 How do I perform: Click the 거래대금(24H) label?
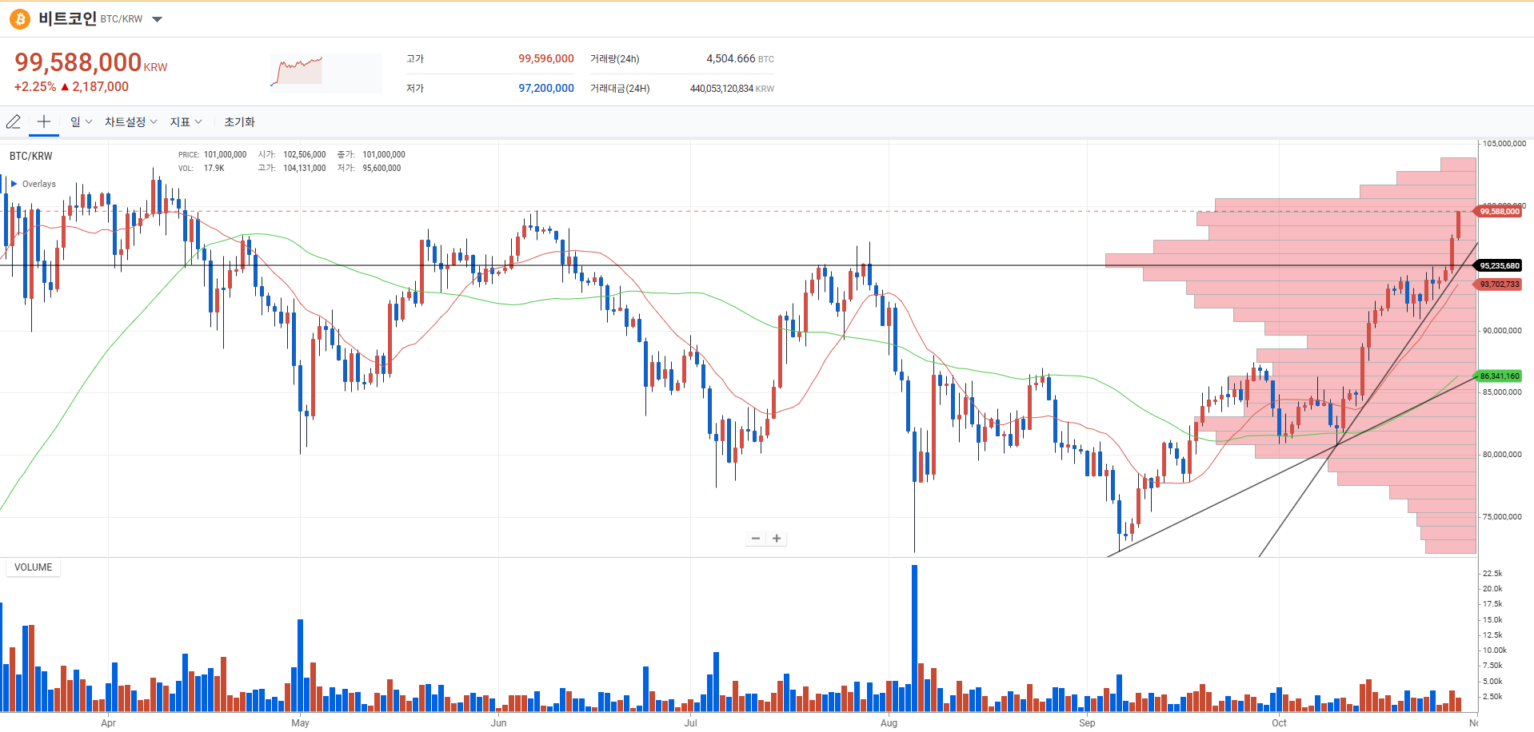tap(620, 89)
